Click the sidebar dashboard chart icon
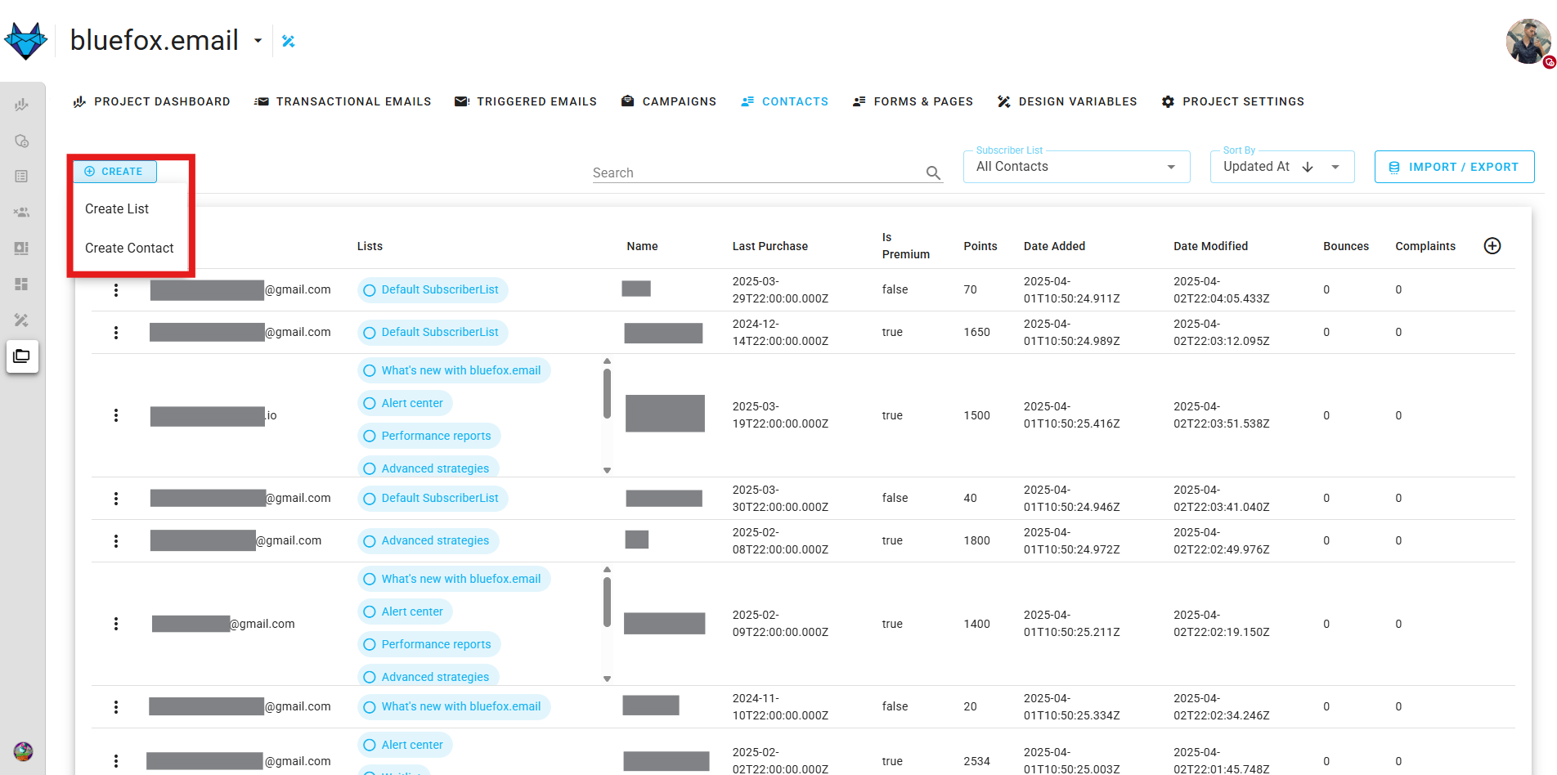This screenshot has width=1557, height=775. 22,105
